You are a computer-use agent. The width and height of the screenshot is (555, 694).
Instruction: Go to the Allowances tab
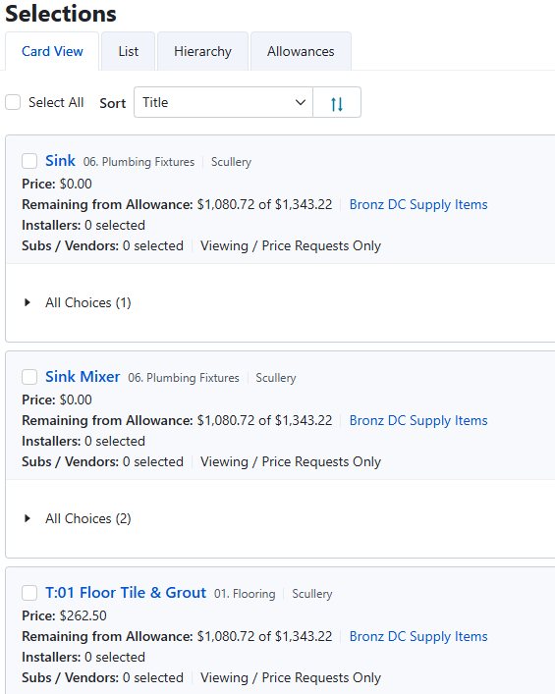(301, 51)
